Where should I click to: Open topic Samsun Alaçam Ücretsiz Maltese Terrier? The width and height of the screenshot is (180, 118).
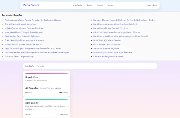click(124, 20)
